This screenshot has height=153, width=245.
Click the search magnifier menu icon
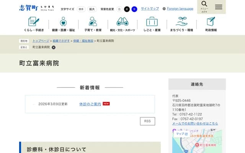click(x=204, y=7)
